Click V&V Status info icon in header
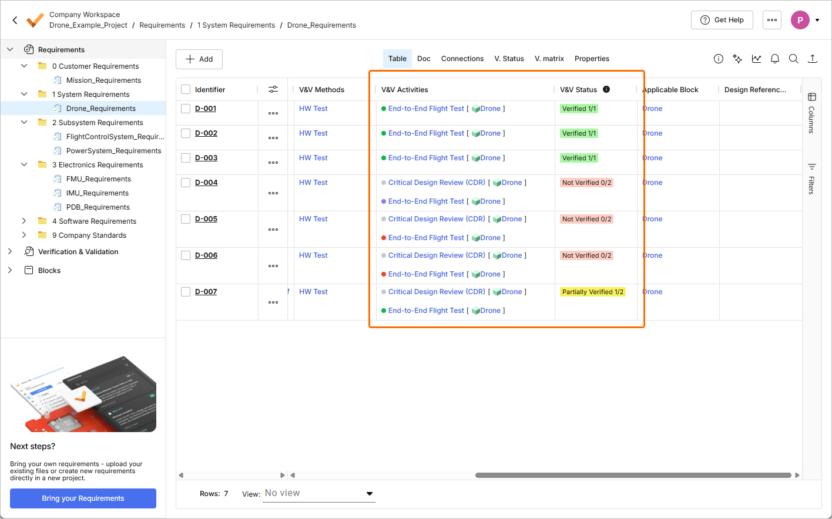Viewport: 832px width, 519px height. [x=606, y=89]
